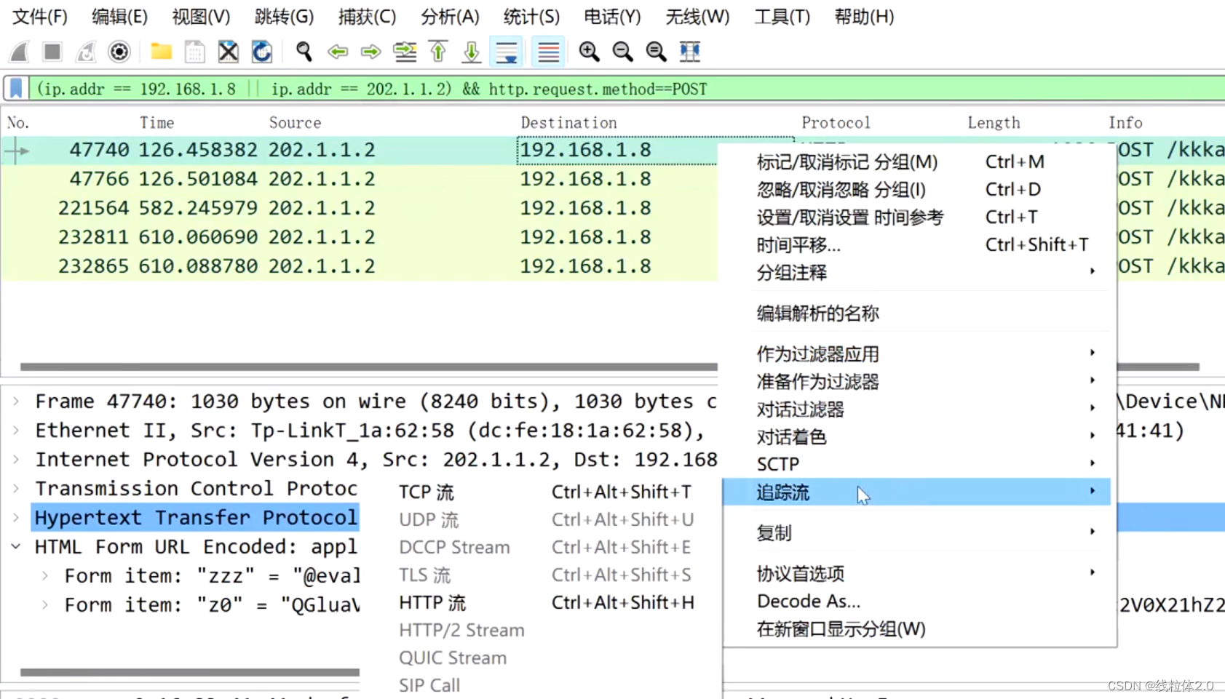This screenshot has width=1225, height=699.
Task: Expand Transmission Control Protocol row
Action: (16, 489)
